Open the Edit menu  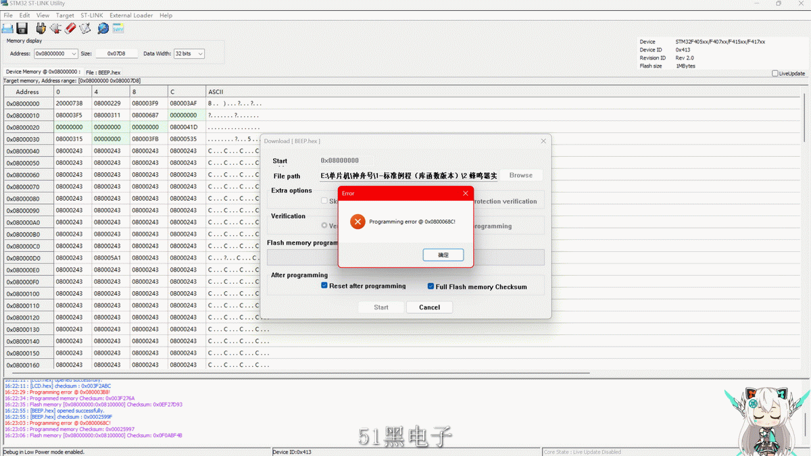coord(24,15)
